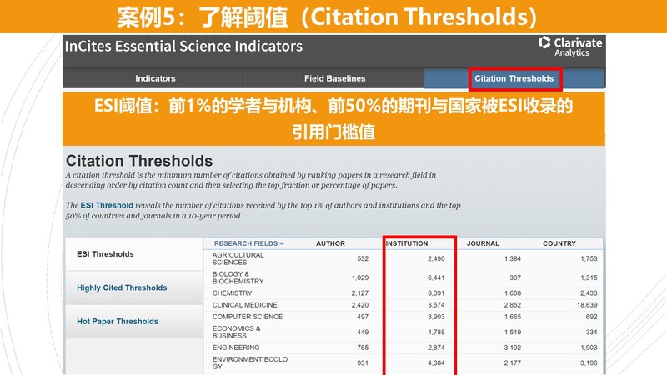Select the Agricultural Sciences row
The image size is (667, 375).
(238, 258)
